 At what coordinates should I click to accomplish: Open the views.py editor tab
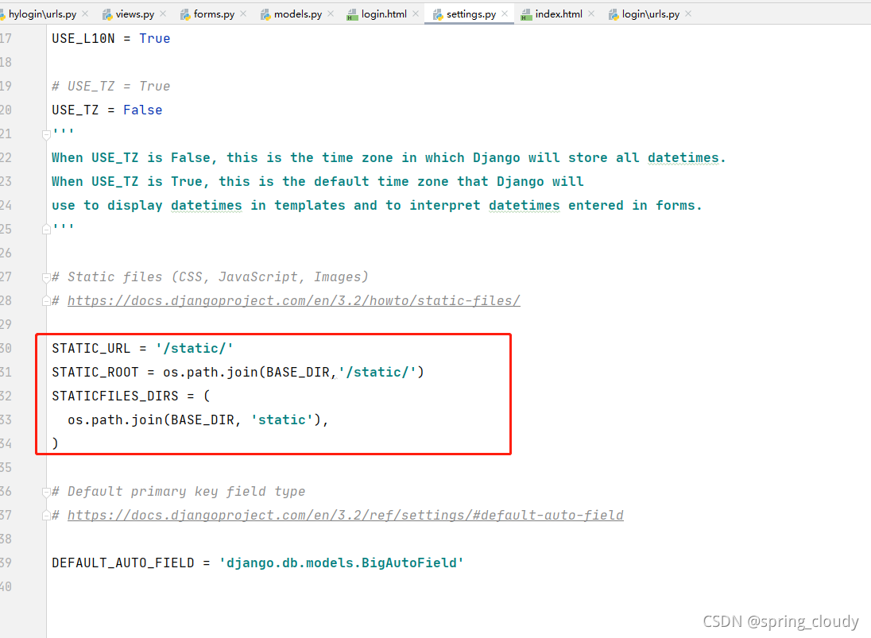[x=135, y=14]
